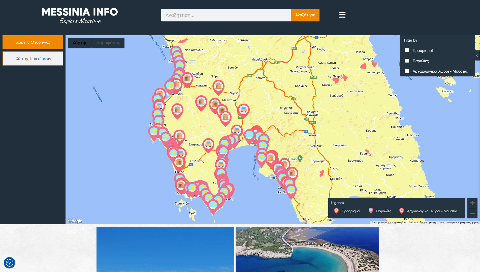The height and width of the screenshot is (272, 480).
Task: Open Χάρτης Κρατήσεων sidebar item
Action: [x=33, y=58]
